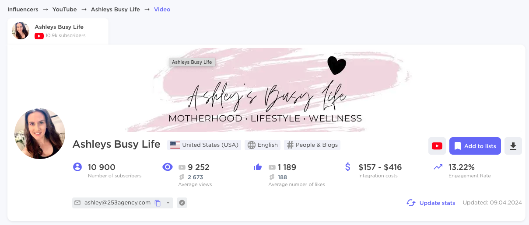Click the subscribers person icon

(77, 167)
